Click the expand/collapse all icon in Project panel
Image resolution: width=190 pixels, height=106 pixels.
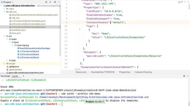tap(50, 2)
